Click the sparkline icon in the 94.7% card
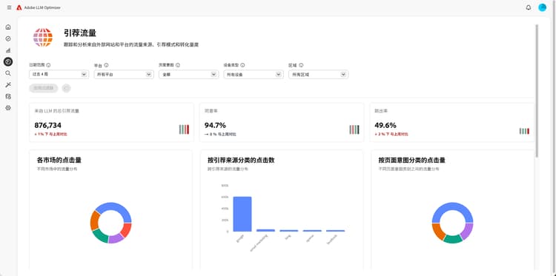 (354, 129)
